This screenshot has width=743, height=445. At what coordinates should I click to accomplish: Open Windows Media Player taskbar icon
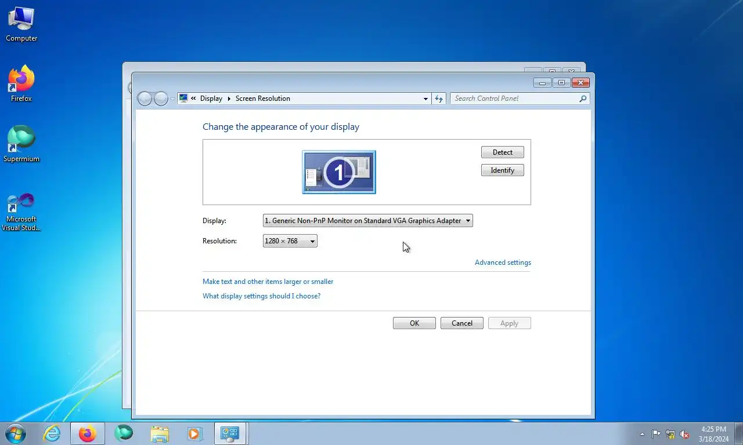click(x=194, y=433)
